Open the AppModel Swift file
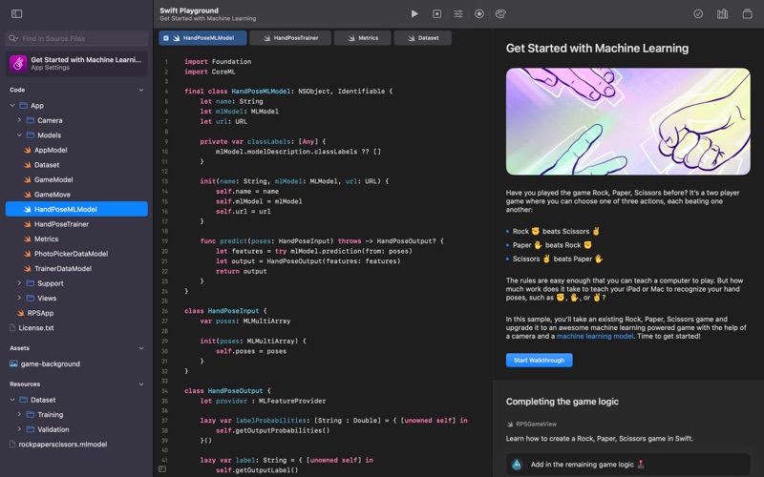This screenshot has height=477, width=764. point(51,150)
